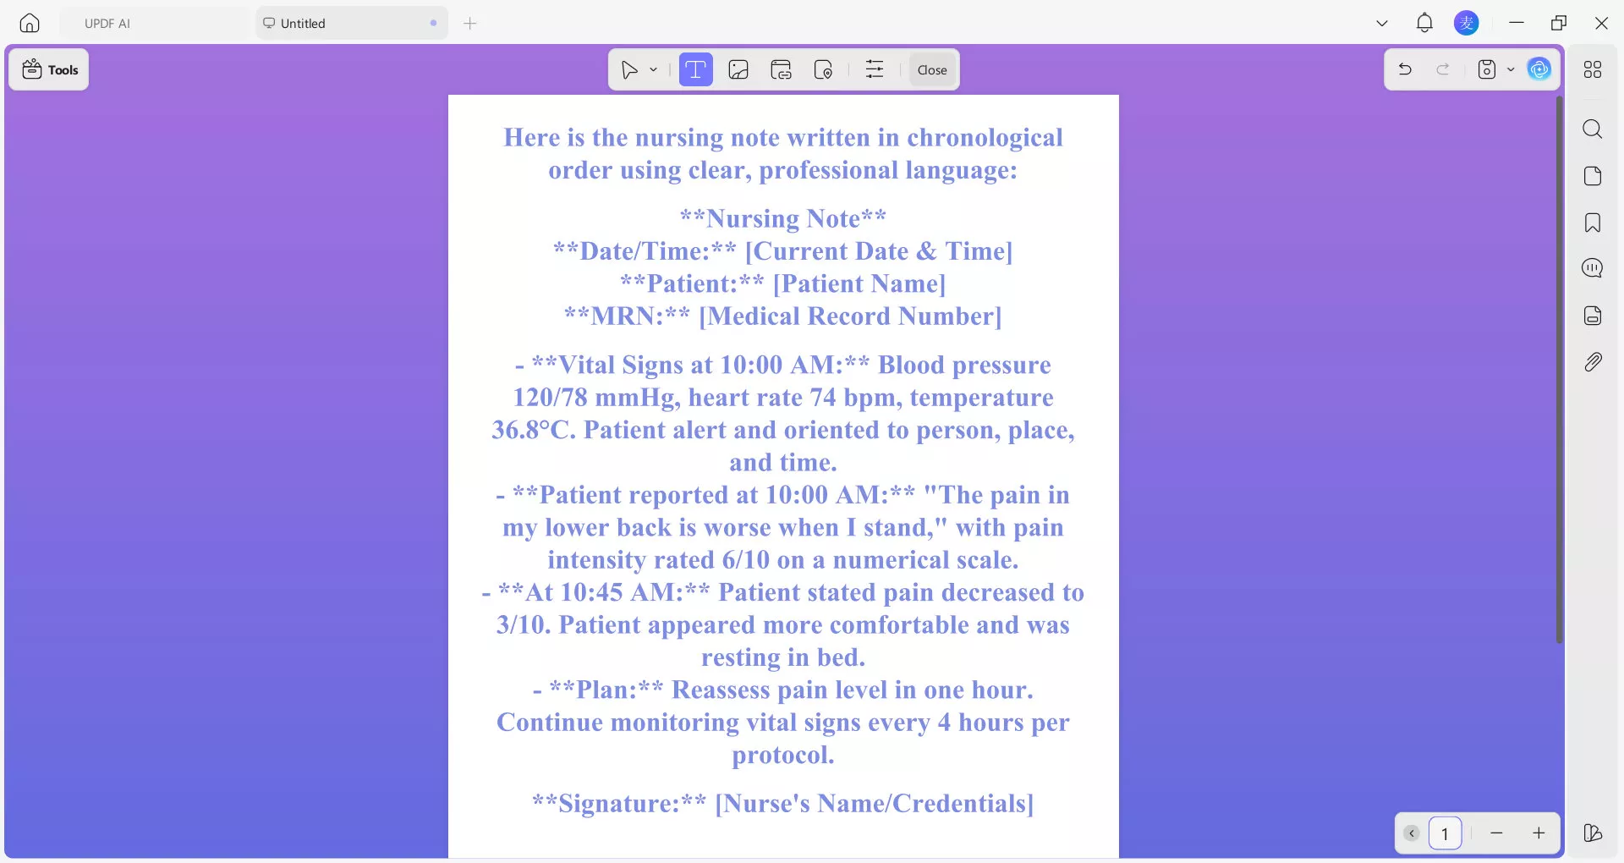1624x863 pixels.
Task: Select the Link tool in the toolbar
Action: click(780, 69)
